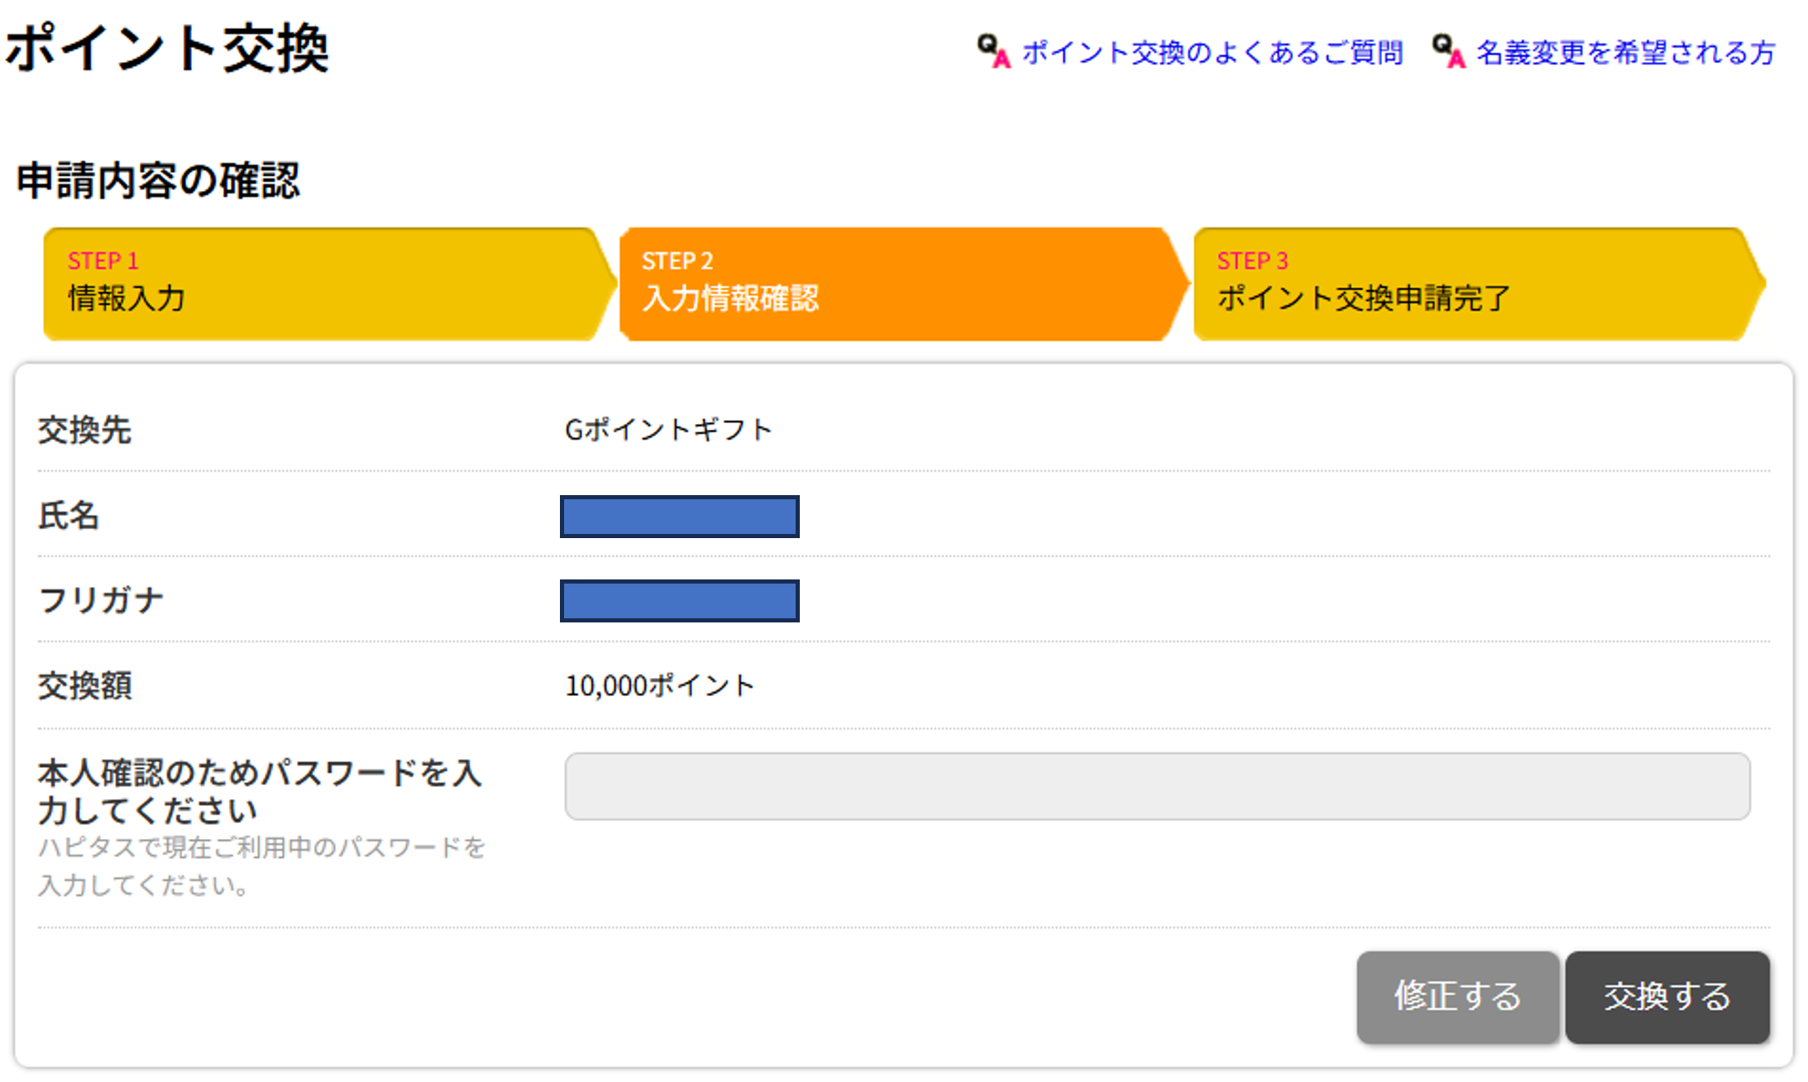Viewport: 1808px width, 1082px height.
Task: Click the 交換額 row label
Action: coord(84,686)
